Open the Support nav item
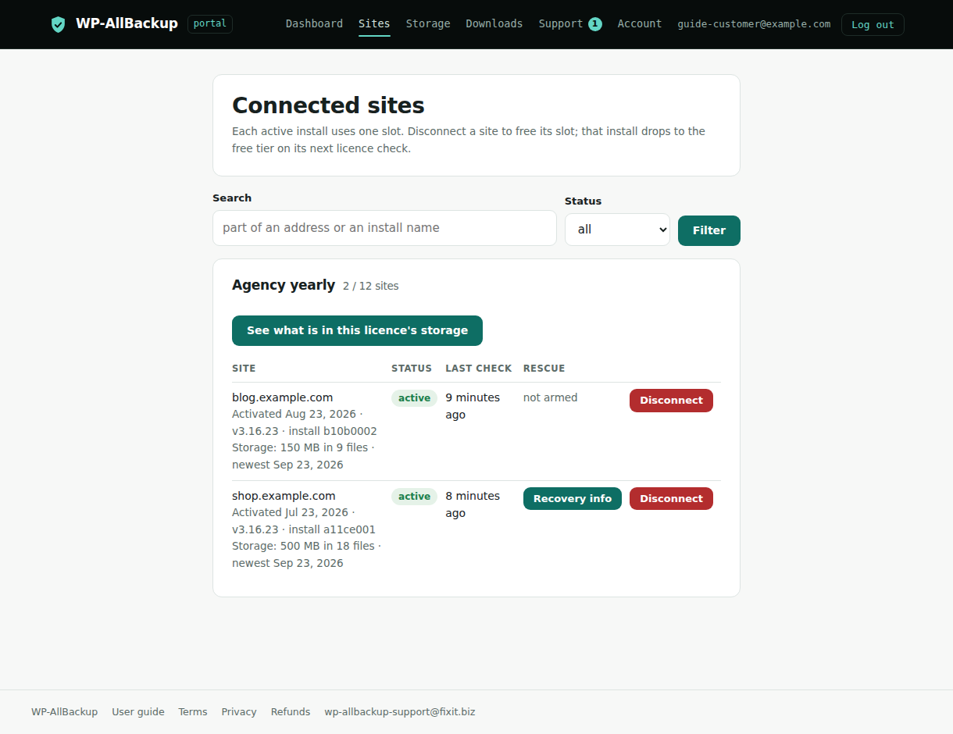This screenshot has height=734, width=953. click(x=561, y=23)
